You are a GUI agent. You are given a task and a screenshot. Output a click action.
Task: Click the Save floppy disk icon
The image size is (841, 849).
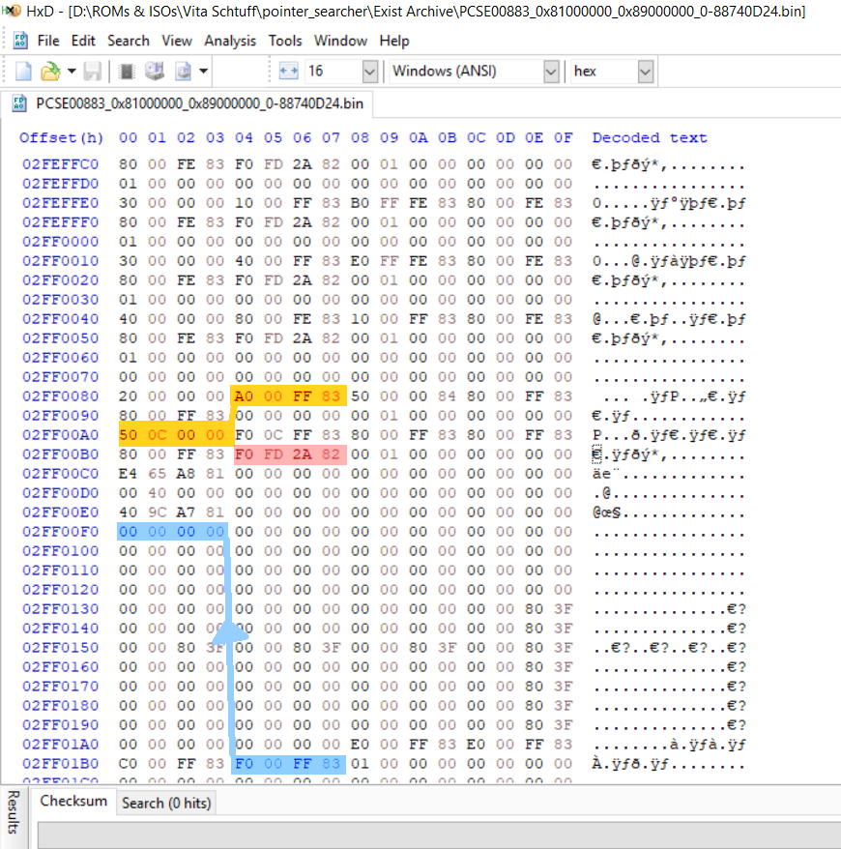(x=93, y=72)
